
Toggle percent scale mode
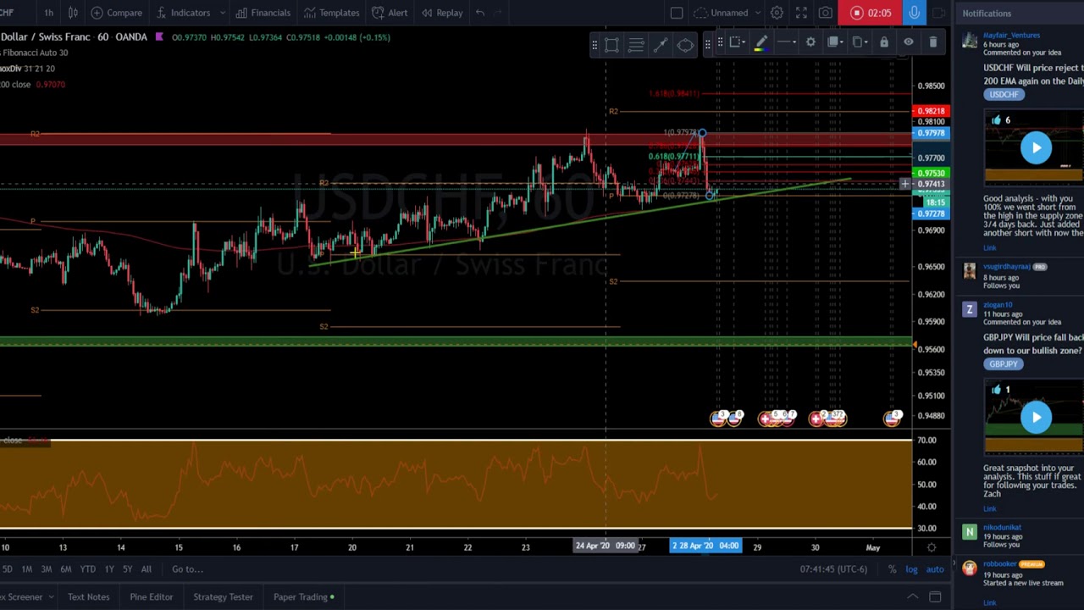point(892,569)
